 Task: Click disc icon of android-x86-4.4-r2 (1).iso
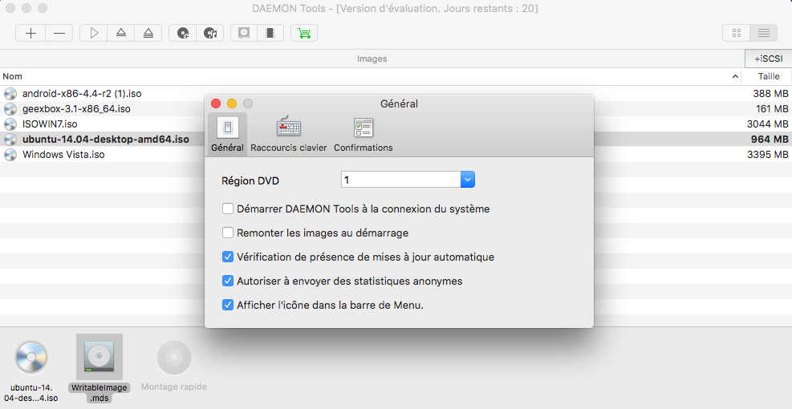10,93
